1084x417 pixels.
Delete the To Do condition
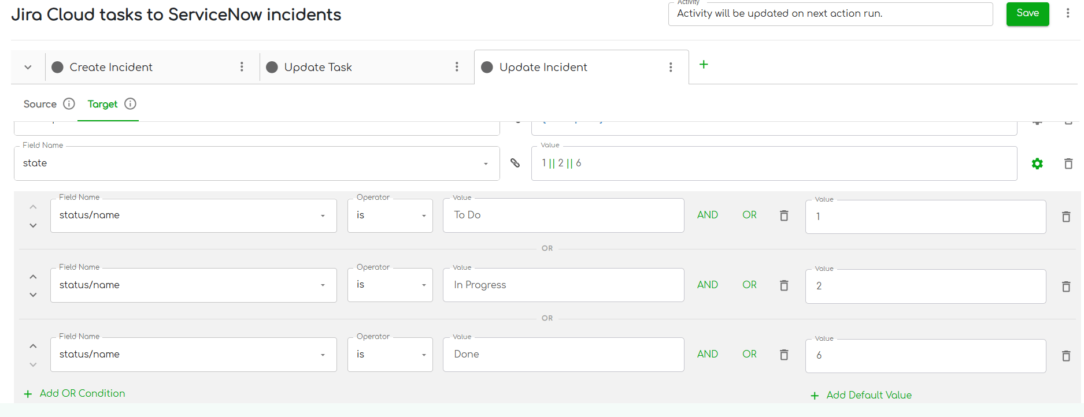784,215
